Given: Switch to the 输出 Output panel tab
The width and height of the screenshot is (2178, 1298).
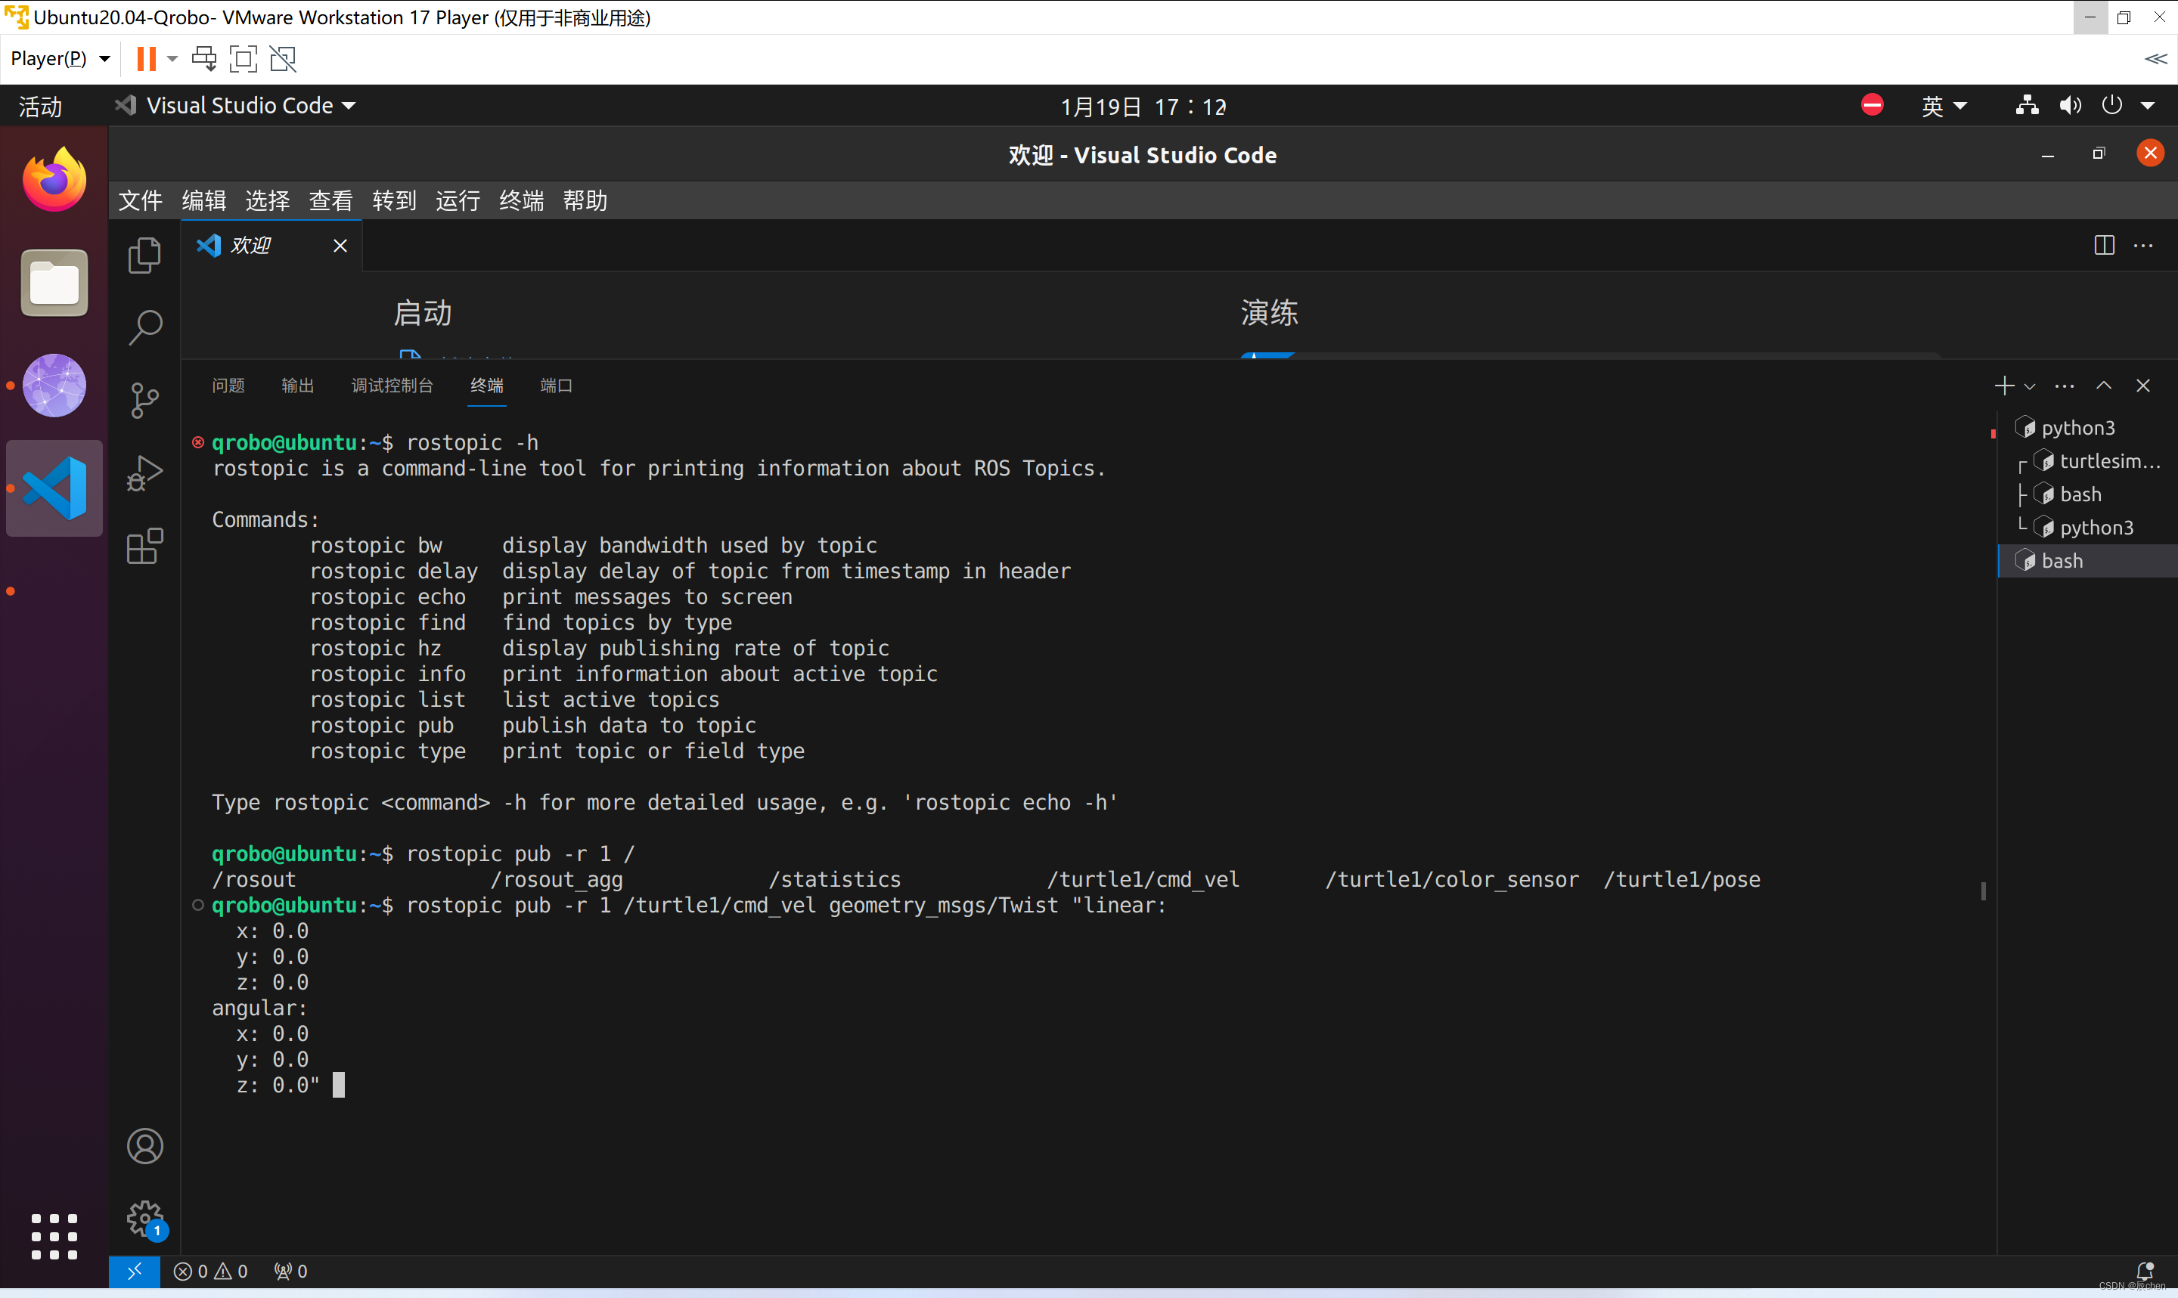Looking at the screenshot, I should tap(297, 386).
